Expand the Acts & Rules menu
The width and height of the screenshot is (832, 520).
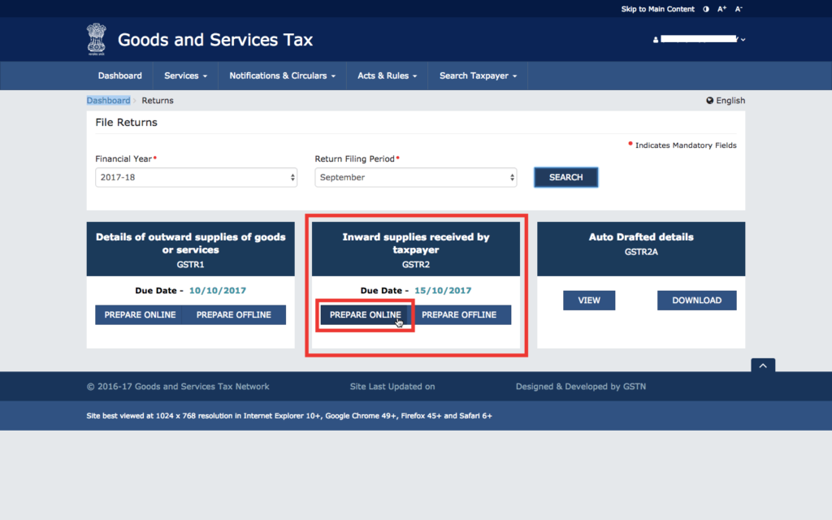coord(387,76)
